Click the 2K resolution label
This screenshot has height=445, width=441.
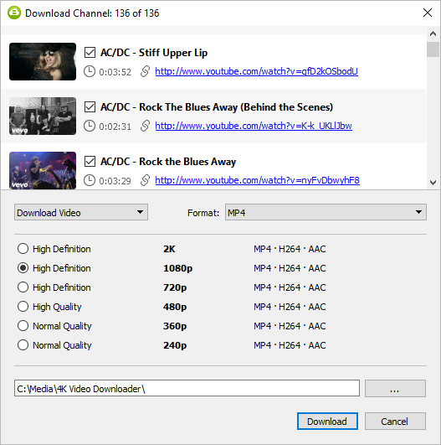[169, 249]
